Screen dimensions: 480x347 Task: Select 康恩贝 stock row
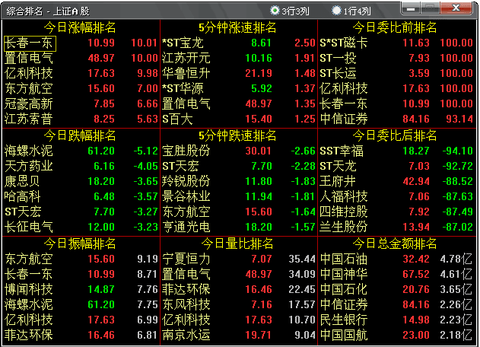(81, 181)
